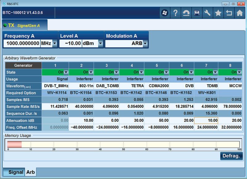Open the Setup wrench icon

207,13
